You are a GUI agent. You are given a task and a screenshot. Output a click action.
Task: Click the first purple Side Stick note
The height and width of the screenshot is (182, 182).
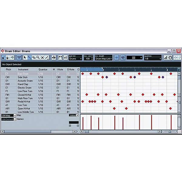tap(107, 77)
